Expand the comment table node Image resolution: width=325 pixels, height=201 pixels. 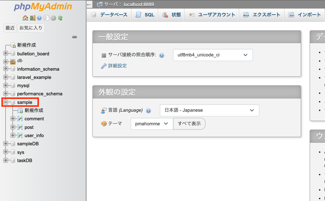[13, 119]
